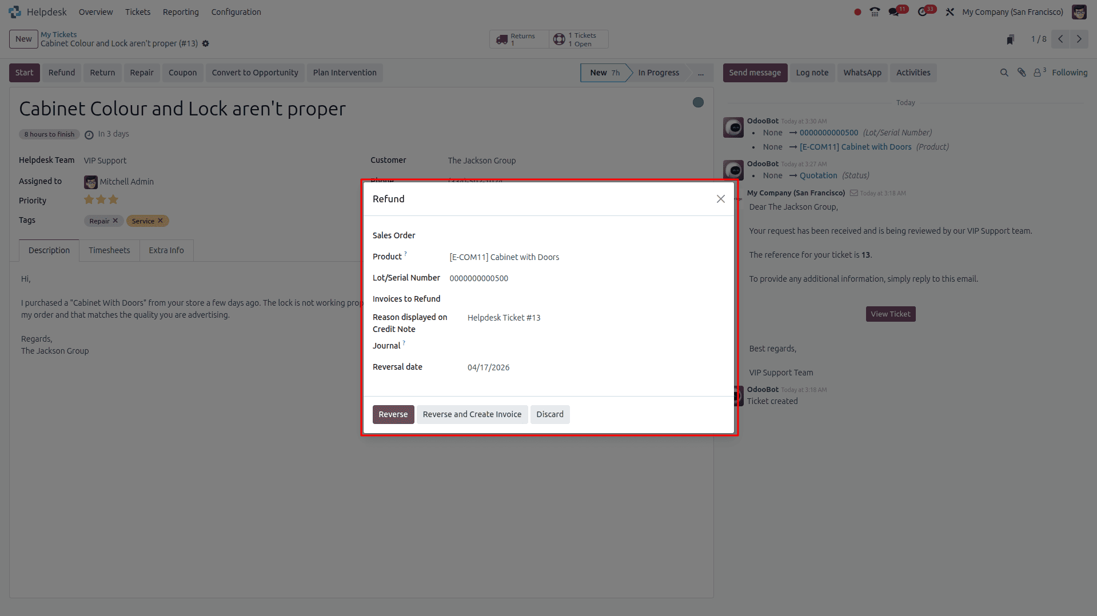Switch to the Timesheets tab
1097x616 pixels.
click(109, 250)
